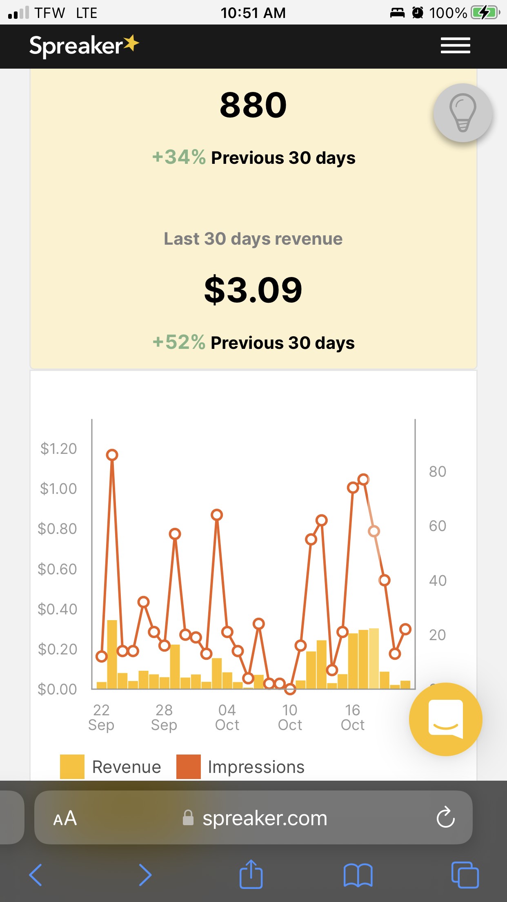Go back with Safari's back arrow
507x902 pixels.
click(36, 875)
